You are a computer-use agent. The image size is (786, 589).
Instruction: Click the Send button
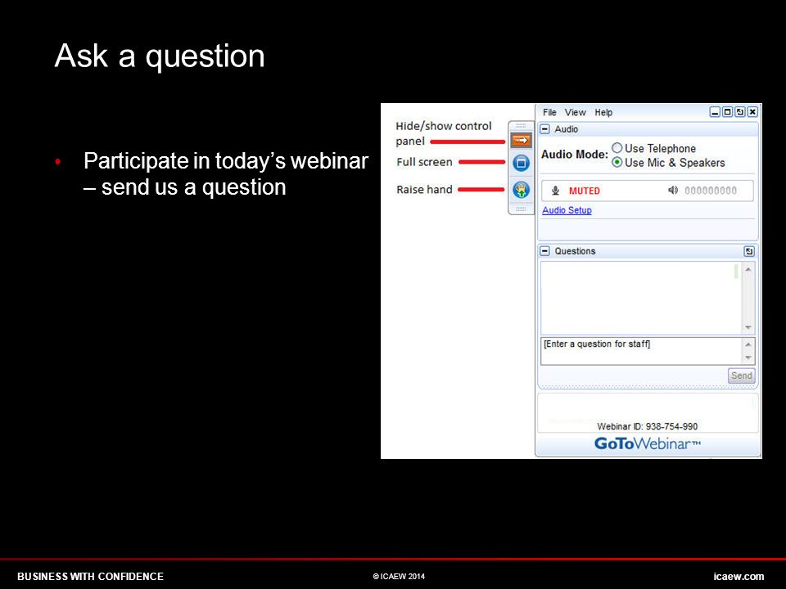pos(742,375)
